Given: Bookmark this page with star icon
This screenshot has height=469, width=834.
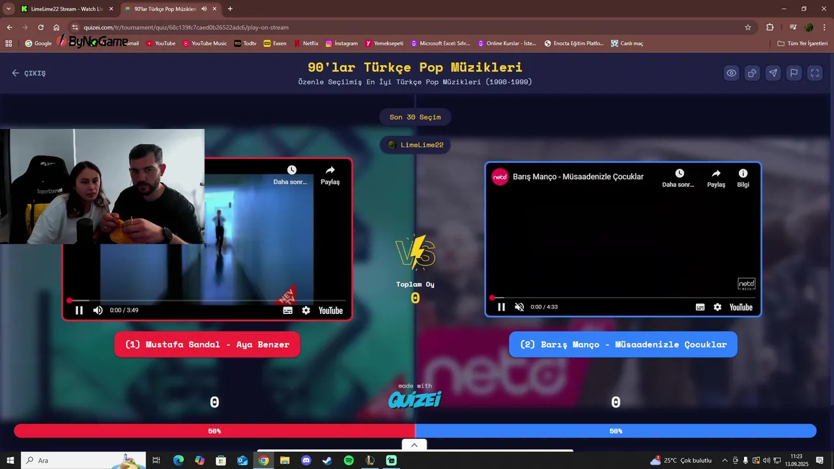Looking at the screenshot, I should (748, 27).
